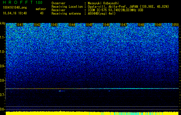Viewport: 181px width, 115px height.
Task: Click the 1.0 frequency axis label
Action: [2, 52]
